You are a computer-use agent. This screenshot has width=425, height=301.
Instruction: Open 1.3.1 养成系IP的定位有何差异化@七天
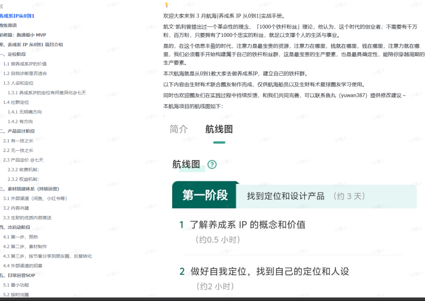pyautogui.click(x=47, y=93)
